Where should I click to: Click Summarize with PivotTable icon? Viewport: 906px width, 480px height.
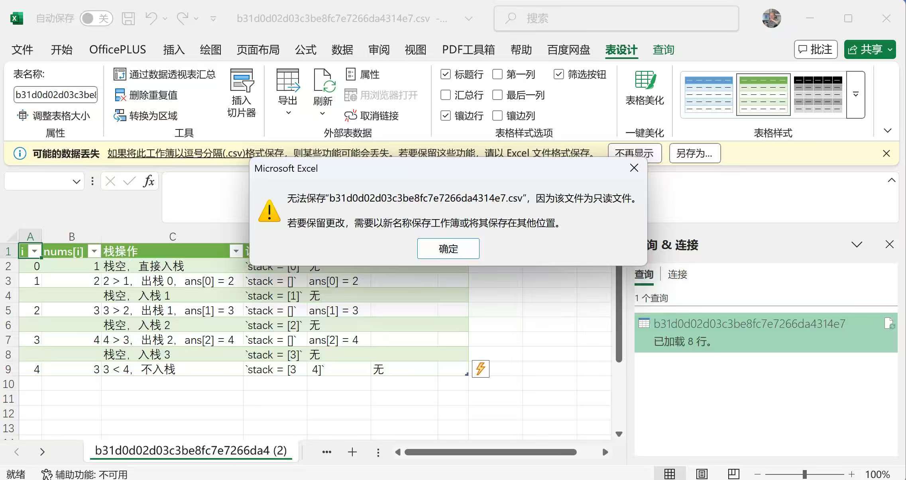pos(120,74)
